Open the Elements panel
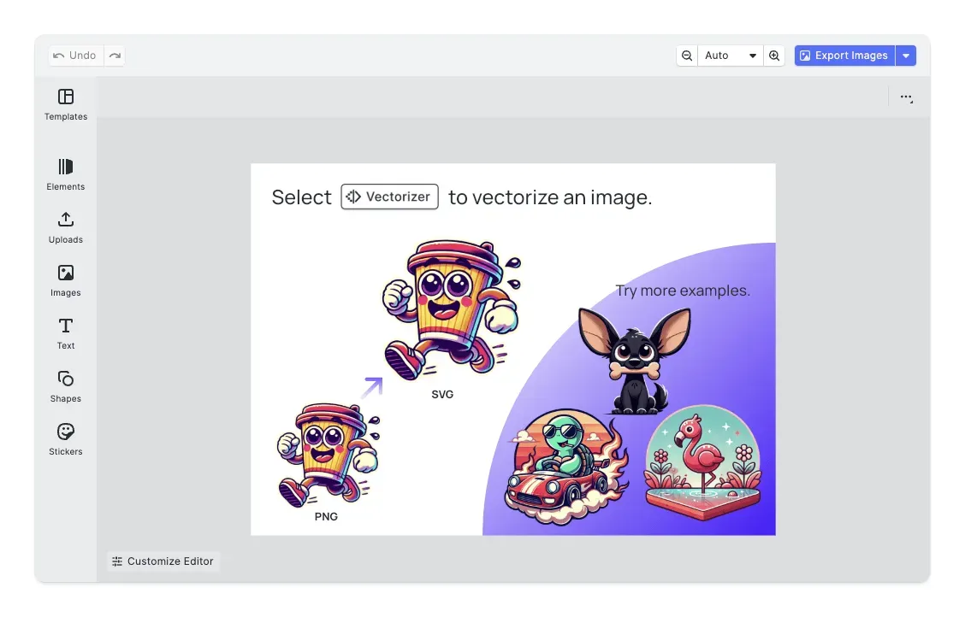 [65, 174]
